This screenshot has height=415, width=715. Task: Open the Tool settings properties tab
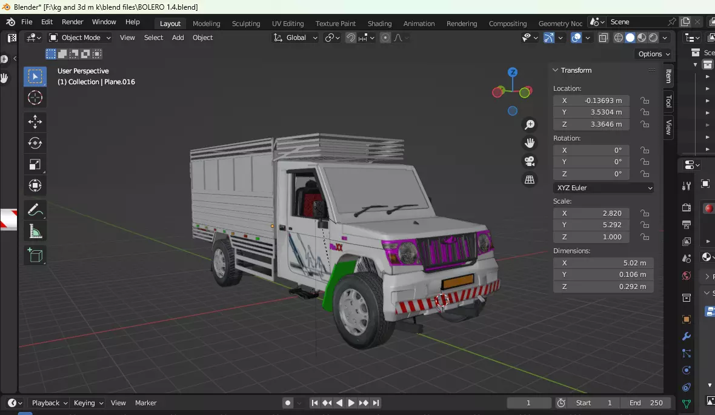click(687, 185)
